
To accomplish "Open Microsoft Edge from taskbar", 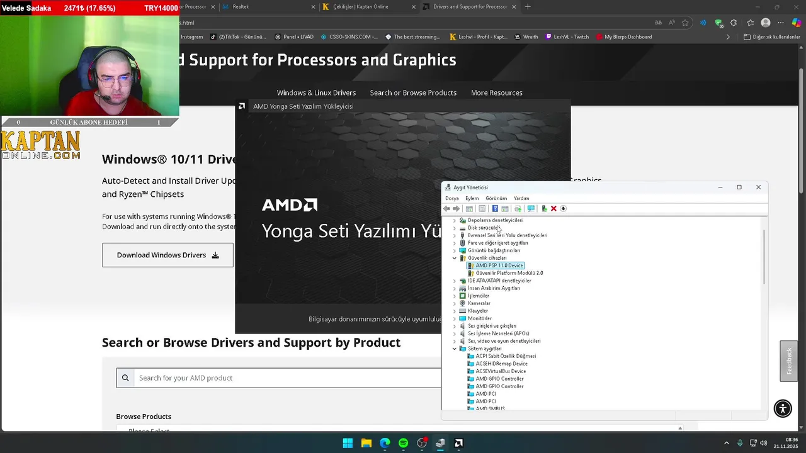I will click(385, 443).
